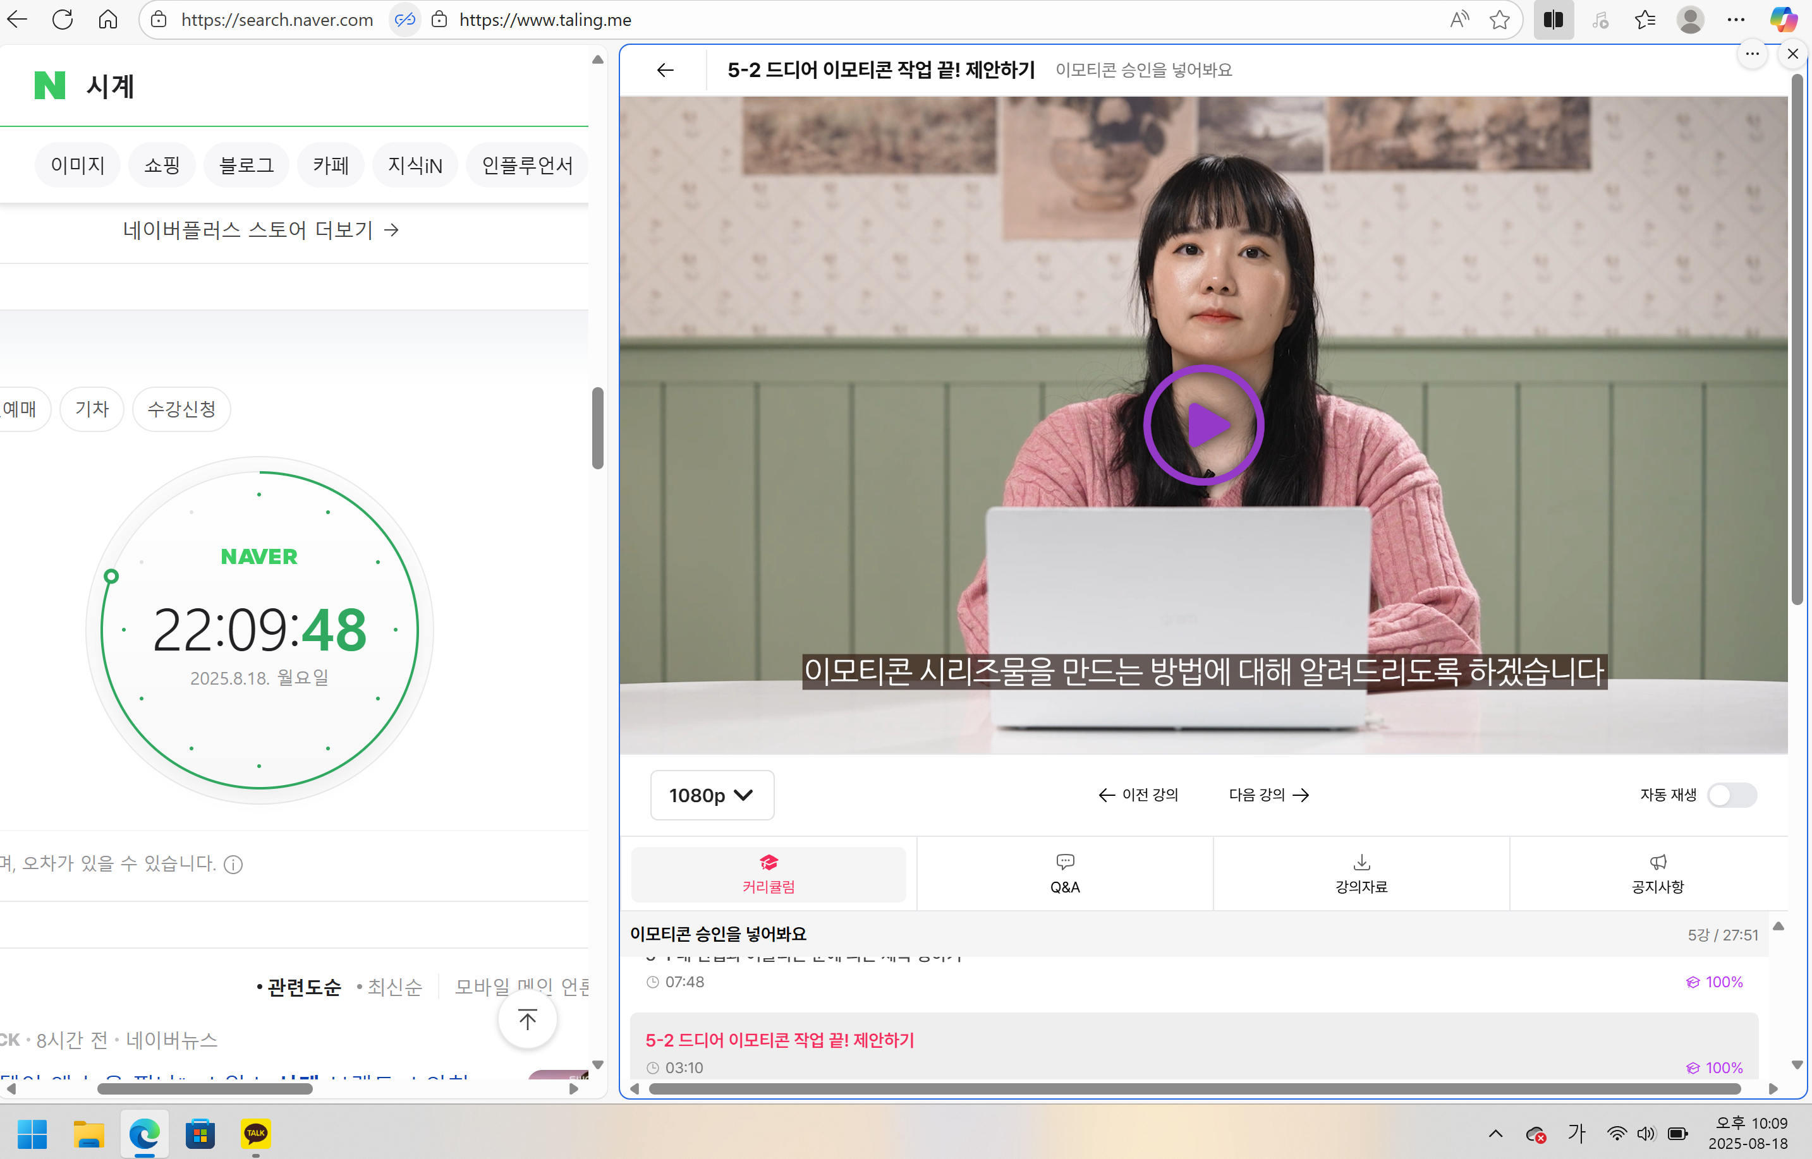Click the back arrow beside lecture title
This screenshot has height=1159, width=1812.
click(x=665, y=70)
